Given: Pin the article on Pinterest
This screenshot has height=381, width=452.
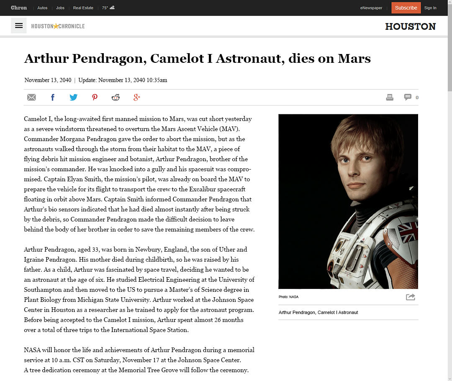Looking at the screenshot, I should [95, 97].
